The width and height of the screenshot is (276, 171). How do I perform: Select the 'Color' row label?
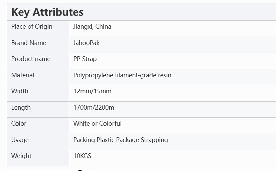19,124
